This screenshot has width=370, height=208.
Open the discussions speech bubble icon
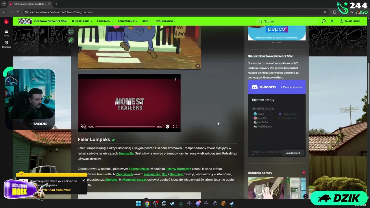pyautogui.click(x=324, y=21)
